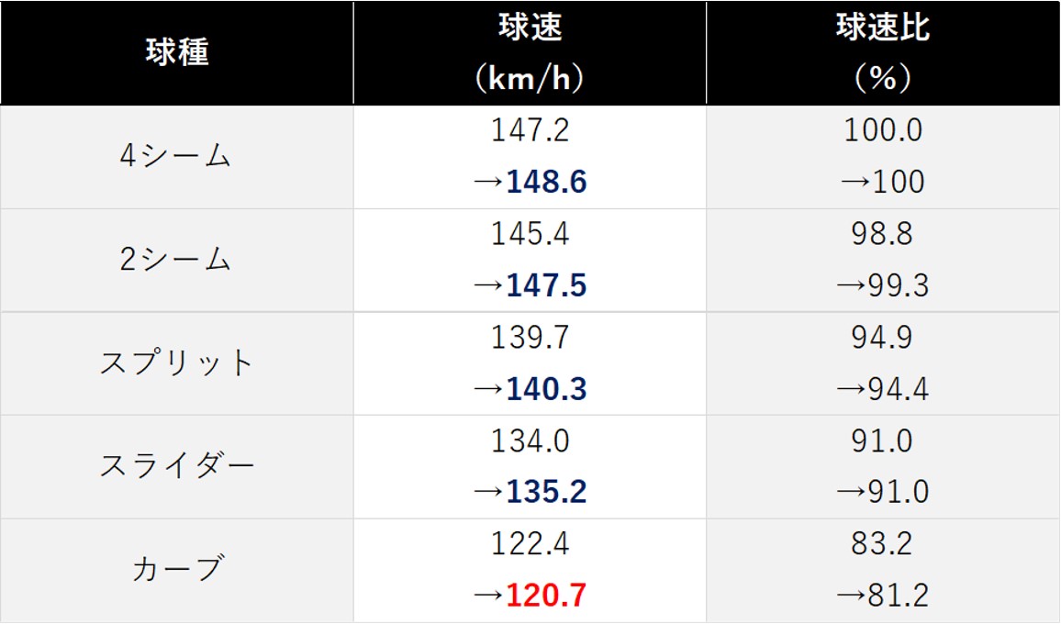
Task: Click the bold 135.2 speed value
Action: point(546,492)
